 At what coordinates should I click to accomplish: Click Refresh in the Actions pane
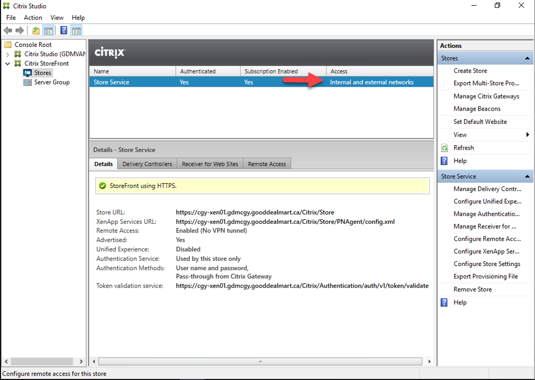click(464, 148)
